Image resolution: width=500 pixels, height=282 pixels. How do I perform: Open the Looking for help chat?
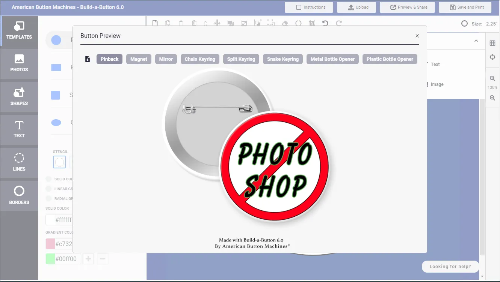pos(450,267)
